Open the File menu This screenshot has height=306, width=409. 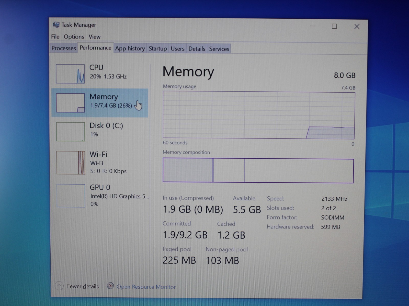pyautogui.click(x=55, y=37)
